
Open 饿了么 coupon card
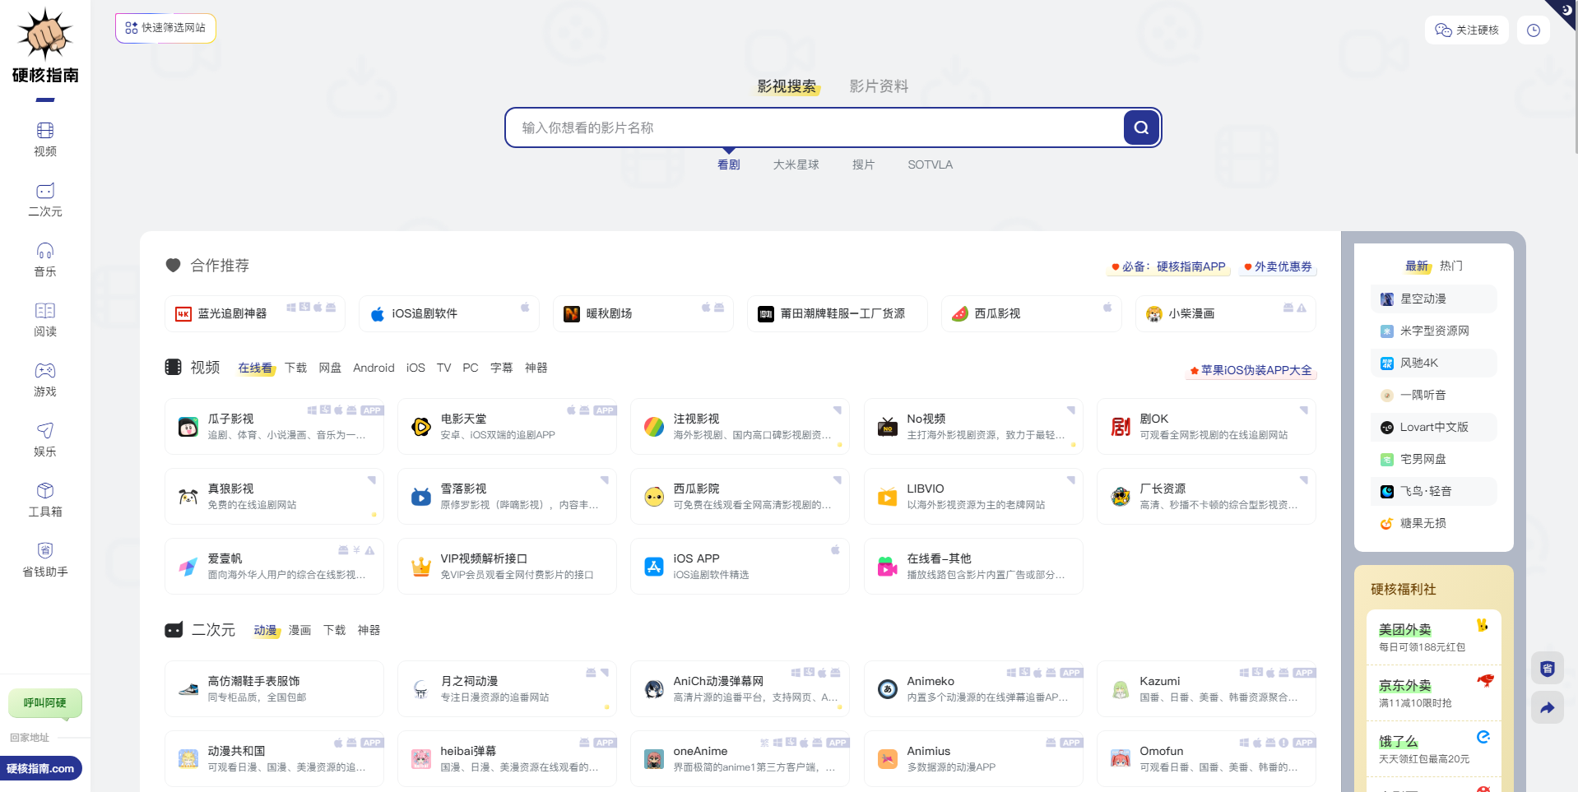[x=1434, y=749]
